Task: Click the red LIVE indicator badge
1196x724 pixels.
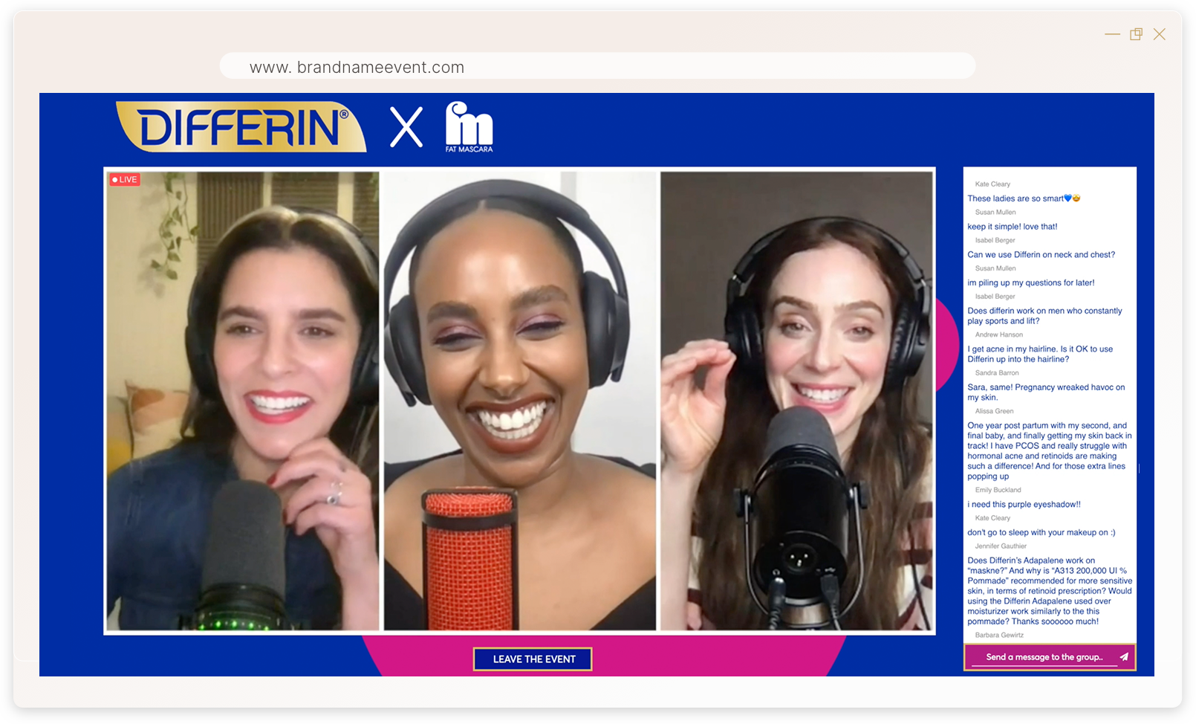Action: pos(125,180)
